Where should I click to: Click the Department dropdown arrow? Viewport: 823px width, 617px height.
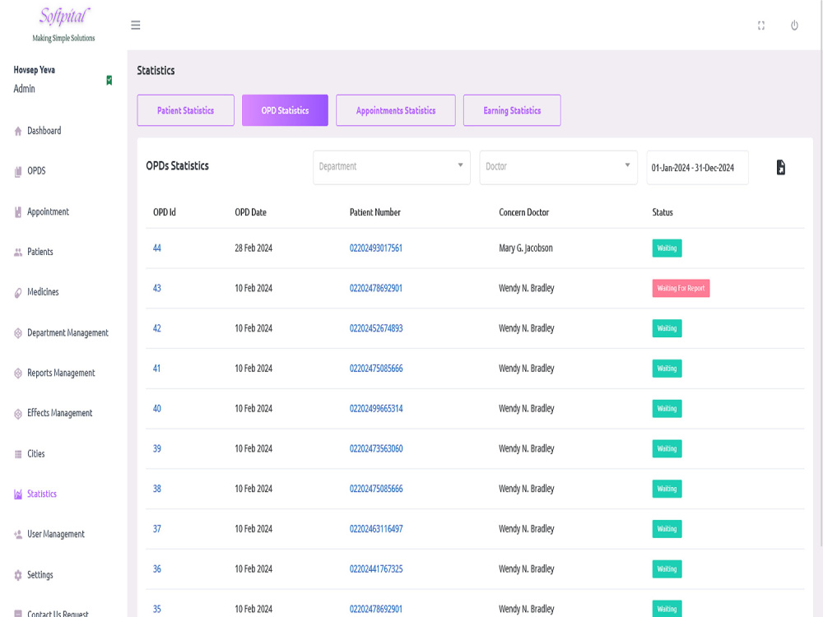(x=460, y=165)
